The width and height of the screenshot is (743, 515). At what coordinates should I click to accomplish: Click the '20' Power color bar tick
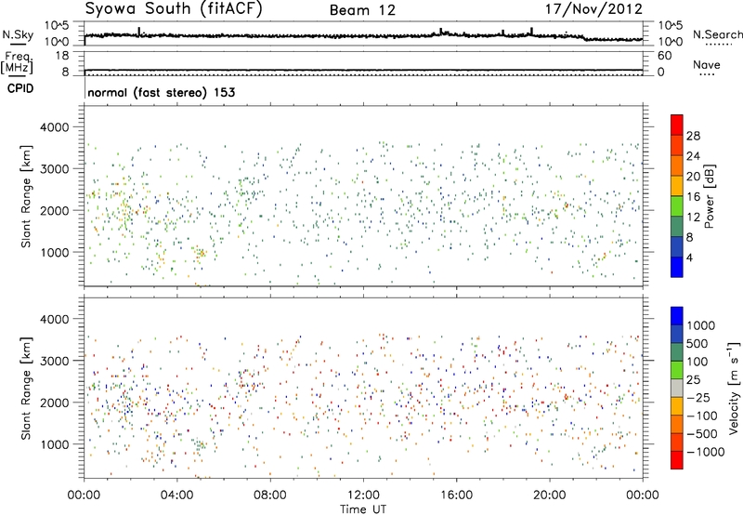(x=693, y=177)
